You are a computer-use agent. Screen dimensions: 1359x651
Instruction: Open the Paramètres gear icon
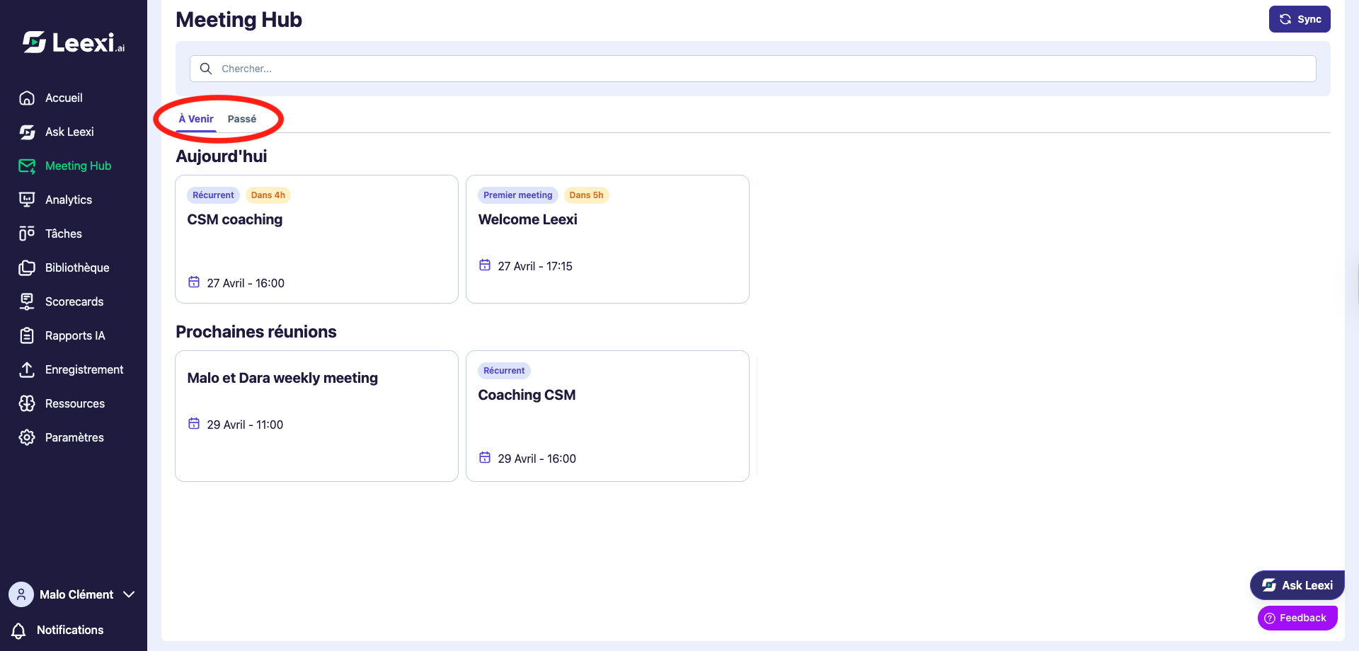coord(27,437)
